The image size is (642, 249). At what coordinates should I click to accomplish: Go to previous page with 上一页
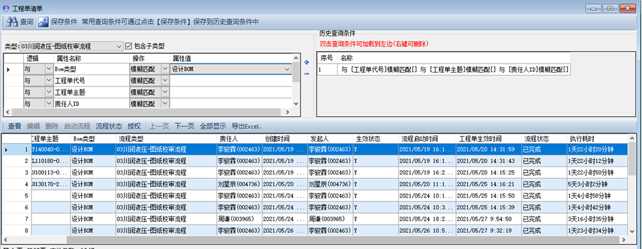[x=159, y=126]
